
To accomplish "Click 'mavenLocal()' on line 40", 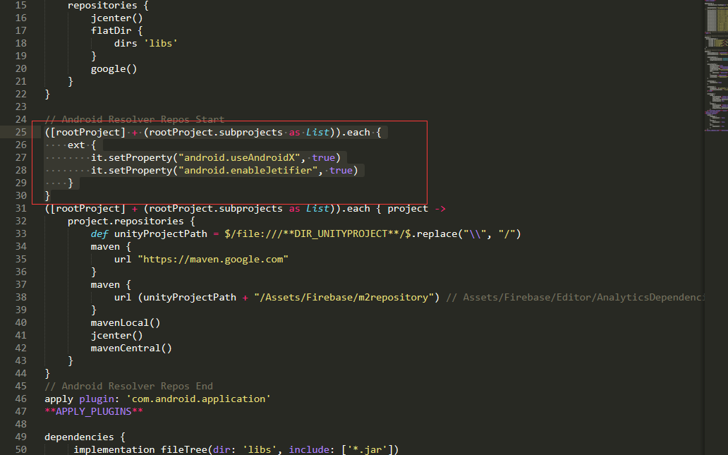I will point(126,322).
